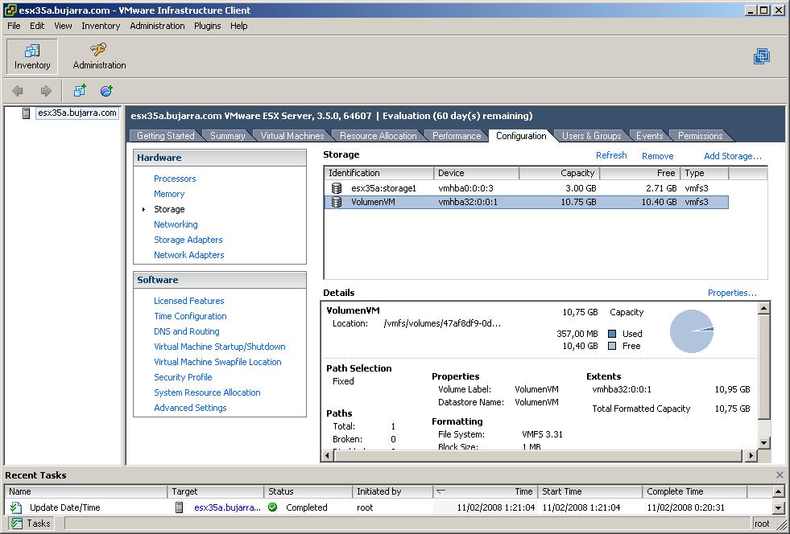Open the System Resource Allocation link
Viewport: 790px width, 534px height.
[207, 392]
